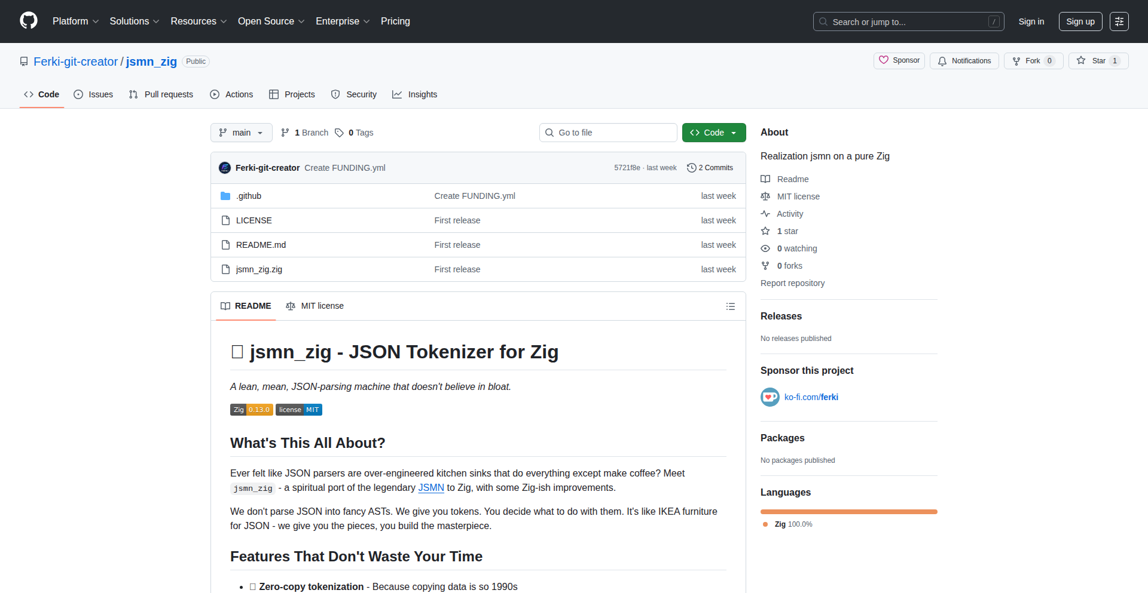Click the GitHub logo icon
1148x593 pixels.
(29, 21)
